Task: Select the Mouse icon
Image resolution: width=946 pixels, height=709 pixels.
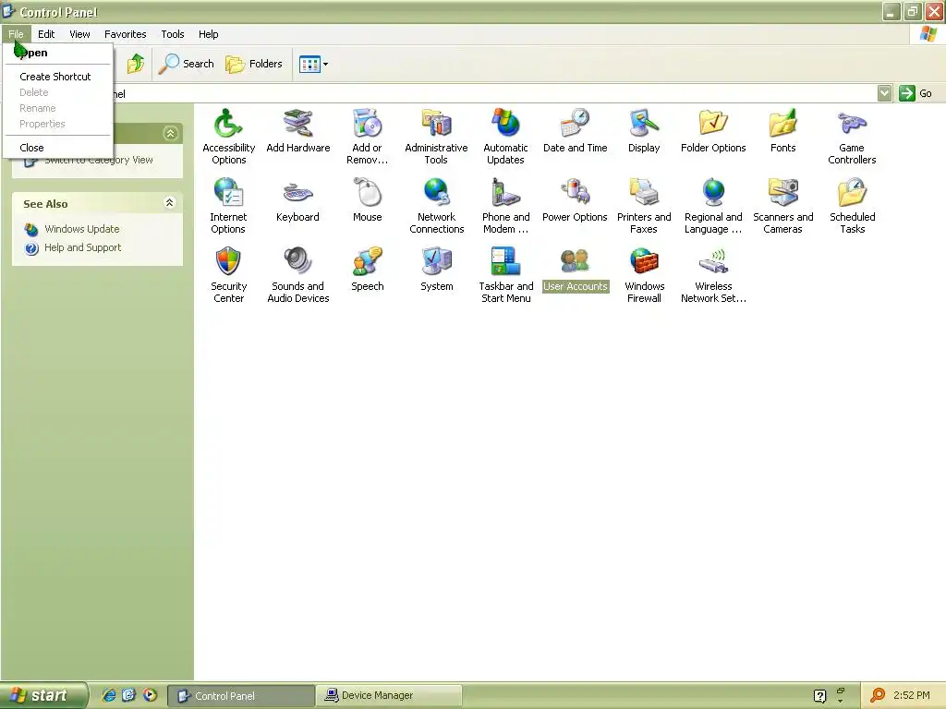Action: point(367,193)
